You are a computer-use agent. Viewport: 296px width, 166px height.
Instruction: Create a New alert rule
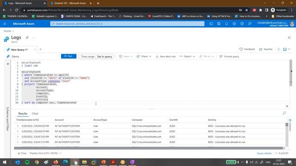[166, 56]
